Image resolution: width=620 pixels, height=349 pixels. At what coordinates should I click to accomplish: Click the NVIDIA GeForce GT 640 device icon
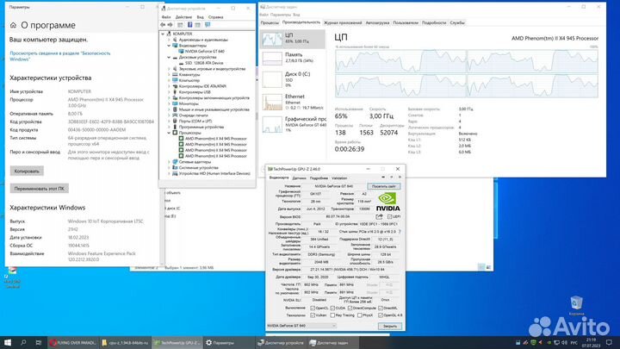click(181, 52)
